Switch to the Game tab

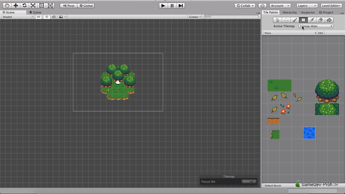(x=36, y=12)
